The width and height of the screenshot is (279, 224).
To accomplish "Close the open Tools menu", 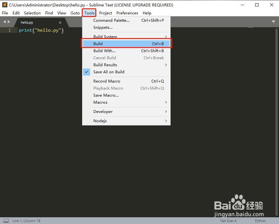I will click(89, 13).
